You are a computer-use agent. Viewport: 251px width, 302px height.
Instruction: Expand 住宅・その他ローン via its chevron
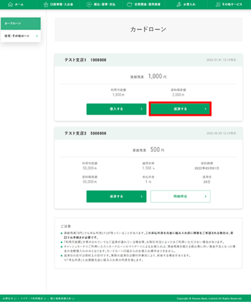click(37, 36)
